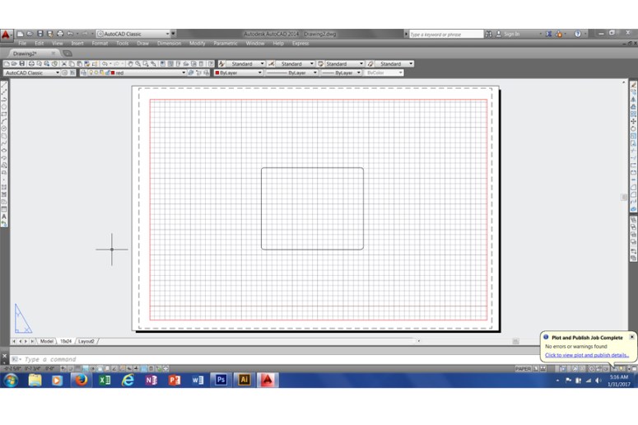Open the Dimension menu
The height and width of the screenshot is (425, 638).
[169, 43]
